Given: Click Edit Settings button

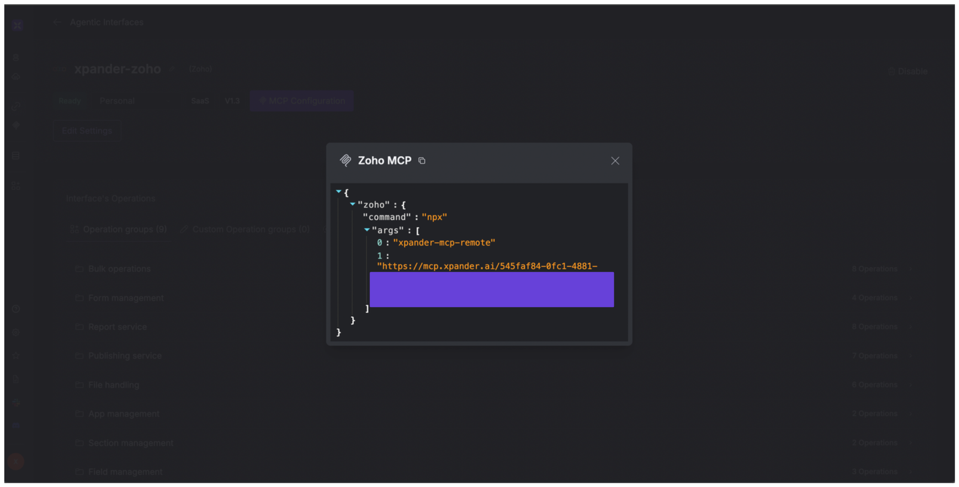Looking at the screenshot, I should (87, 131).
